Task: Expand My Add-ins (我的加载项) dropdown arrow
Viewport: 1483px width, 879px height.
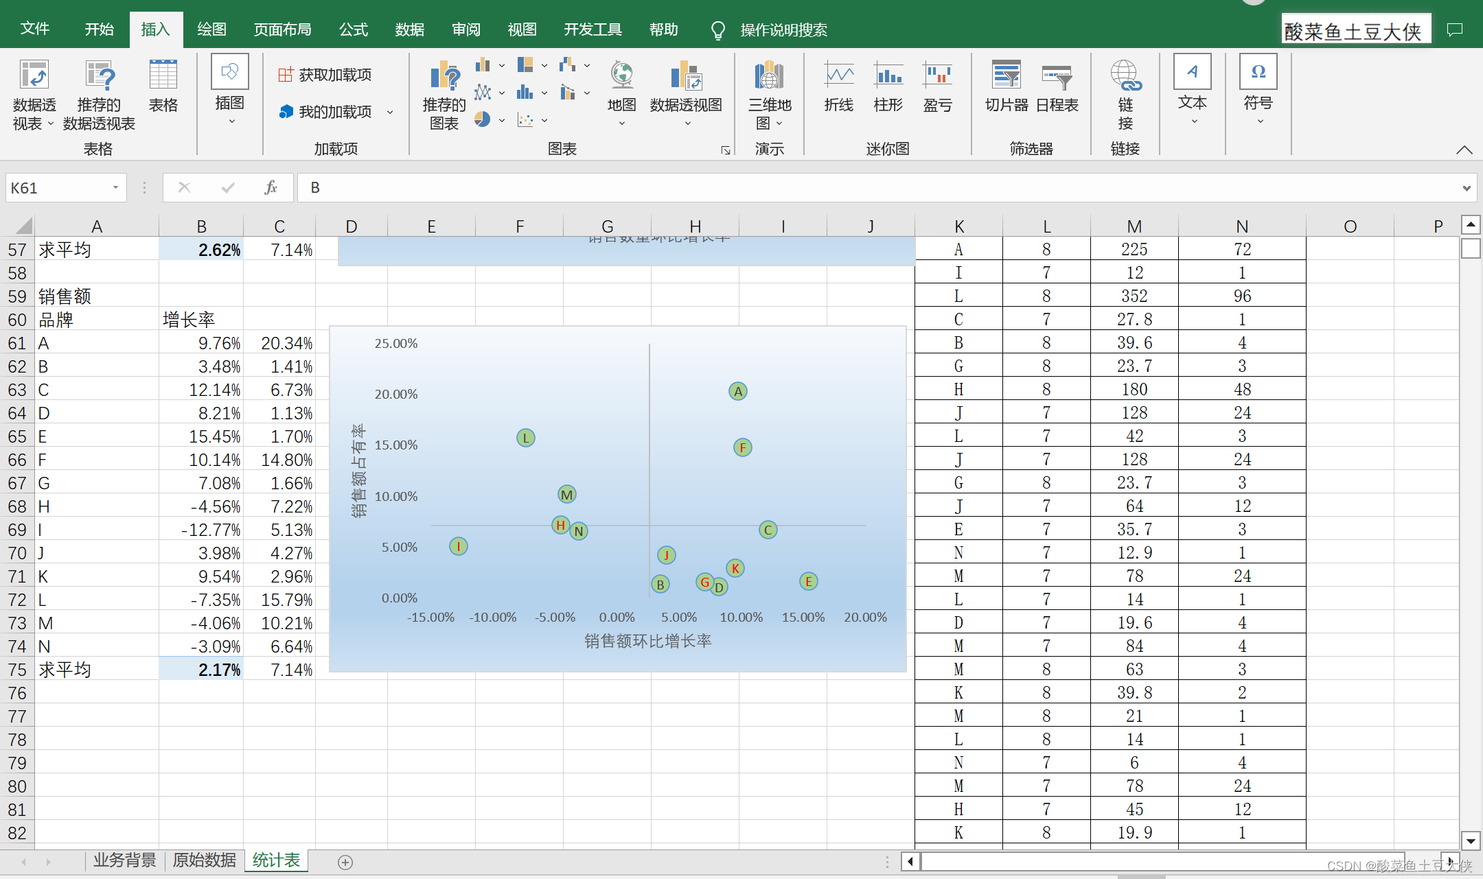Action: [390, 112]
